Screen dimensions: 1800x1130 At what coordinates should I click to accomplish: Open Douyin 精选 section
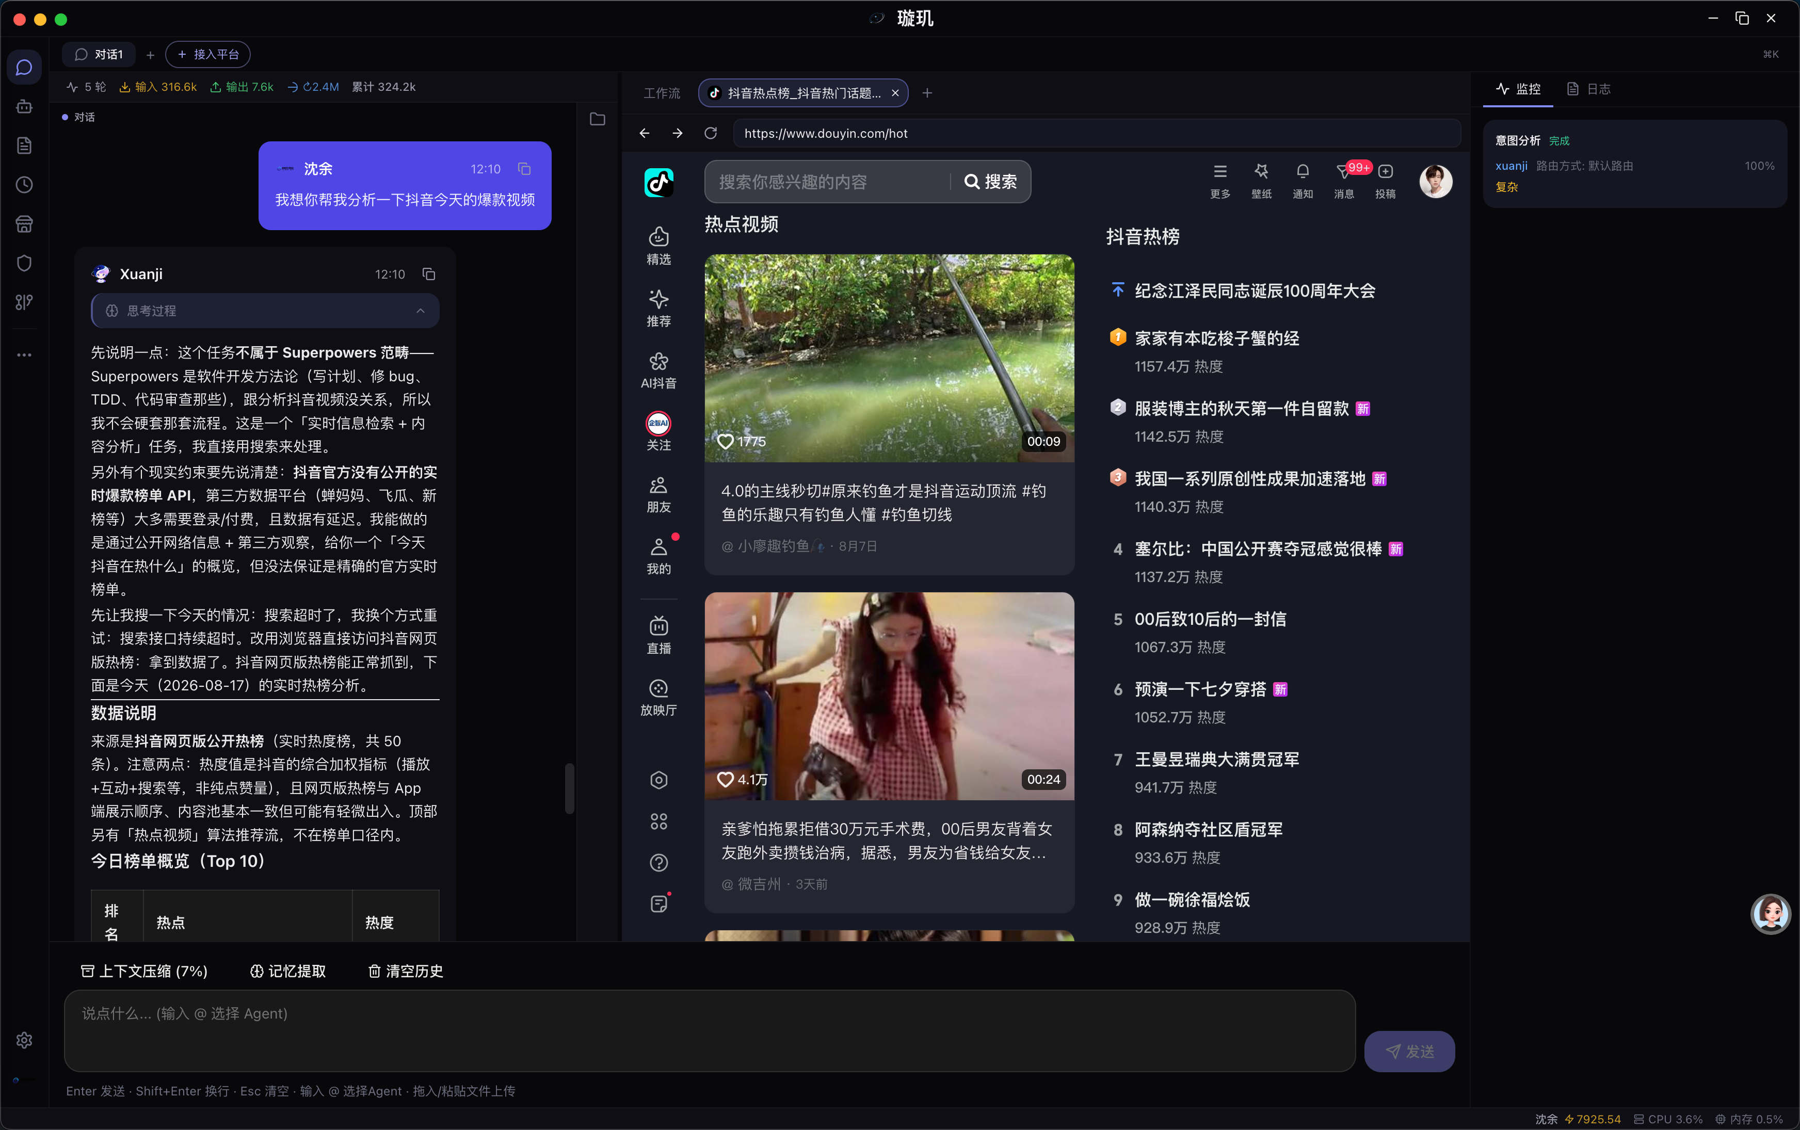[658, 246]
